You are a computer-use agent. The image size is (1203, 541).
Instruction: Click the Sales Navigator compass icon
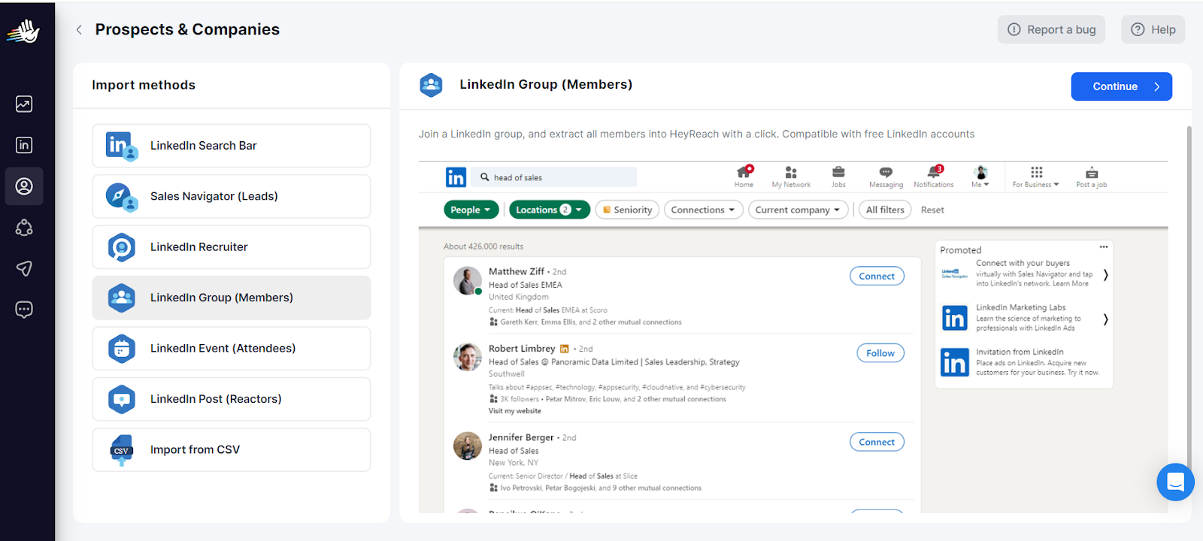(x=121, y=197)
